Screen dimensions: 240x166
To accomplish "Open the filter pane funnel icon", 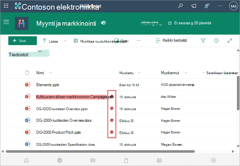I will coord(203,41).
